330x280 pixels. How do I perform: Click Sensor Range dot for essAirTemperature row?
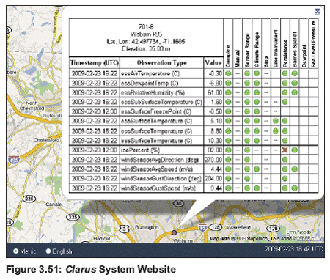click(x=247, y=73)
